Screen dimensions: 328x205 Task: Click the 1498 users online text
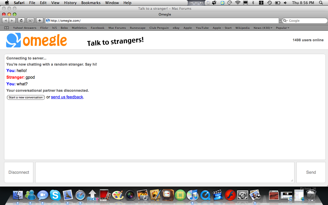pyautogui.click(x=308, y=40)
